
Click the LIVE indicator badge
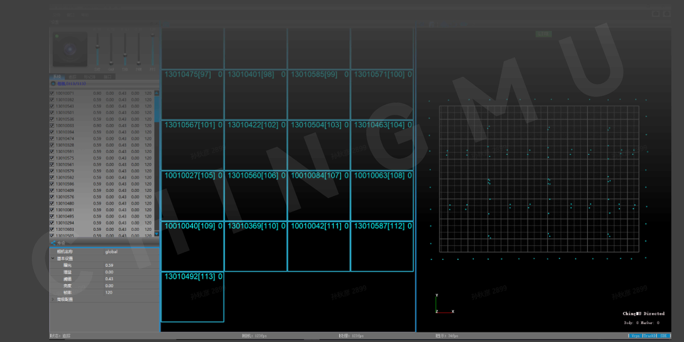pos(543,34)
